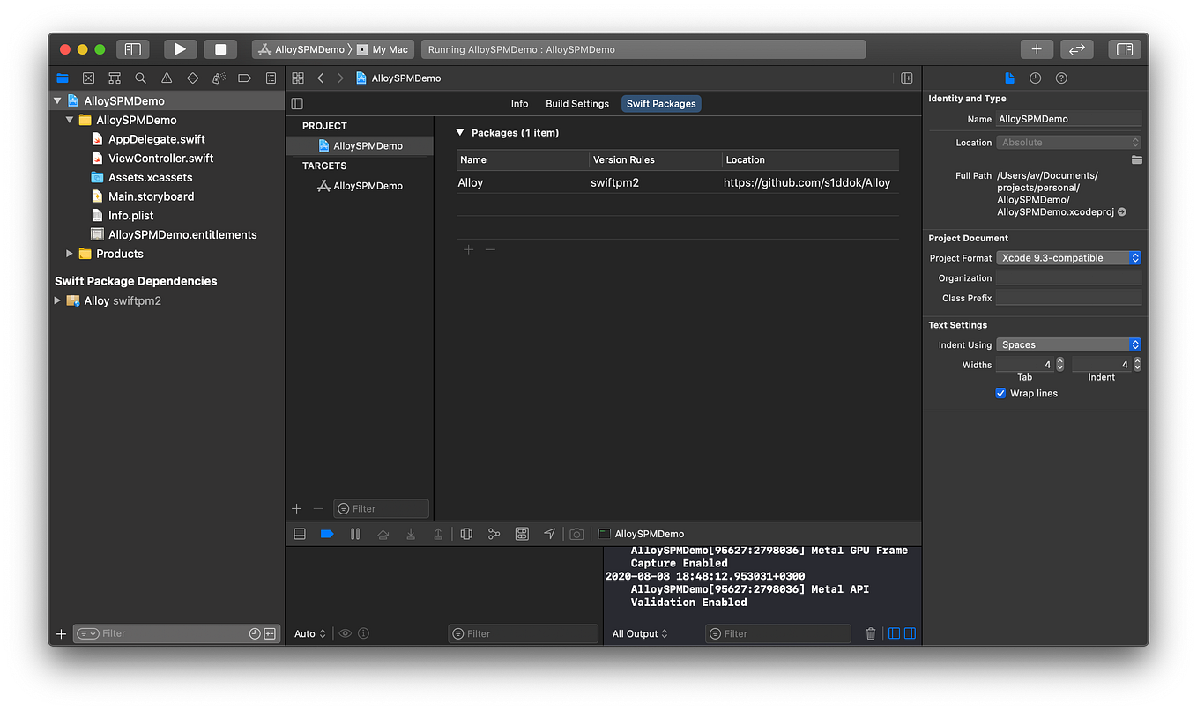Open the Indent Using dropdown
The image size is (1197, 710).
click(x=1068, y=344)
